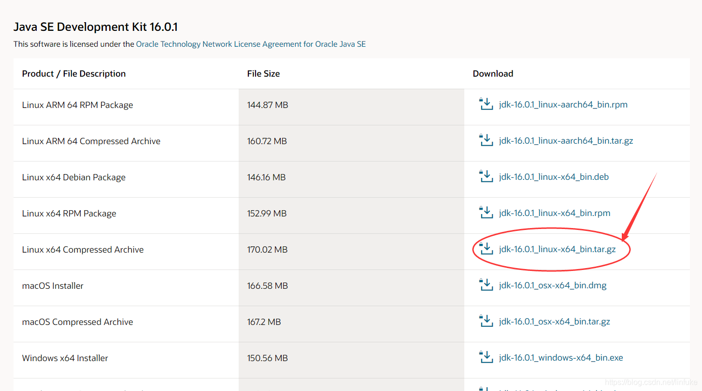Select the 144.87 MB file size
The image size is (702, 391).
tap(268, 105)
